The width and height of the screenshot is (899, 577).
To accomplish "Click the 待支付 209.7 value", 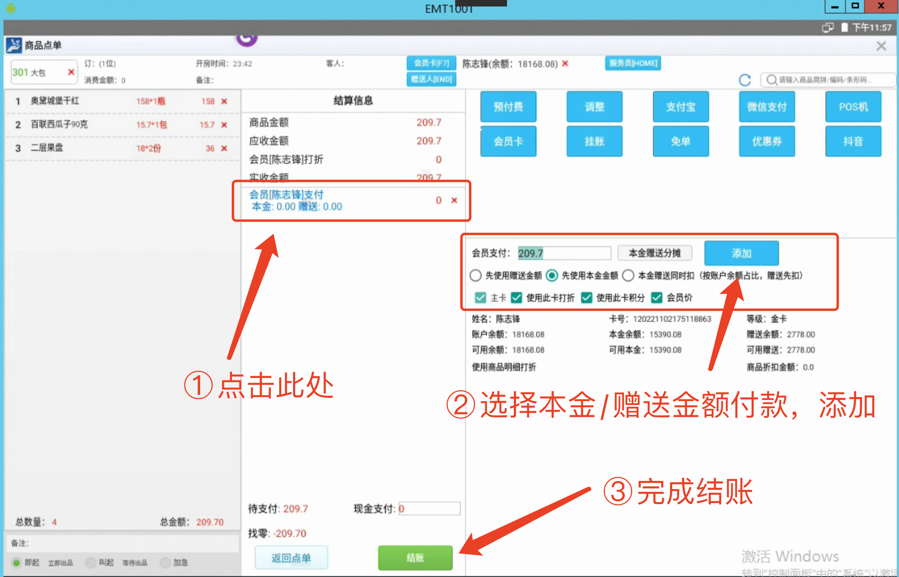I will point(296,509).
